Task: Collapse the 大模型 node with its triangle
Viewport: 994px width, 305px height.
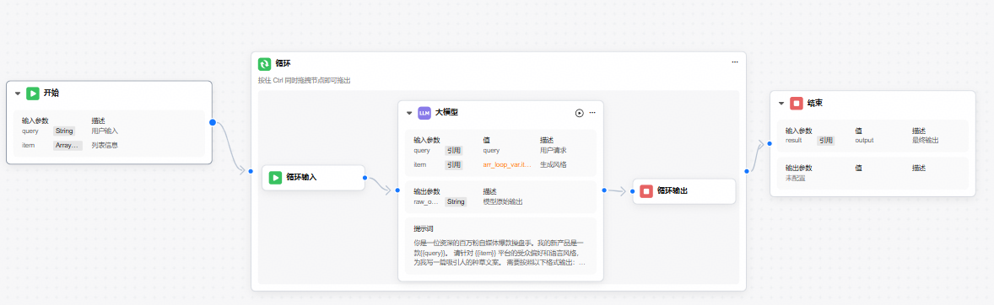Action: pyautogui.click(x=409, y=113)
